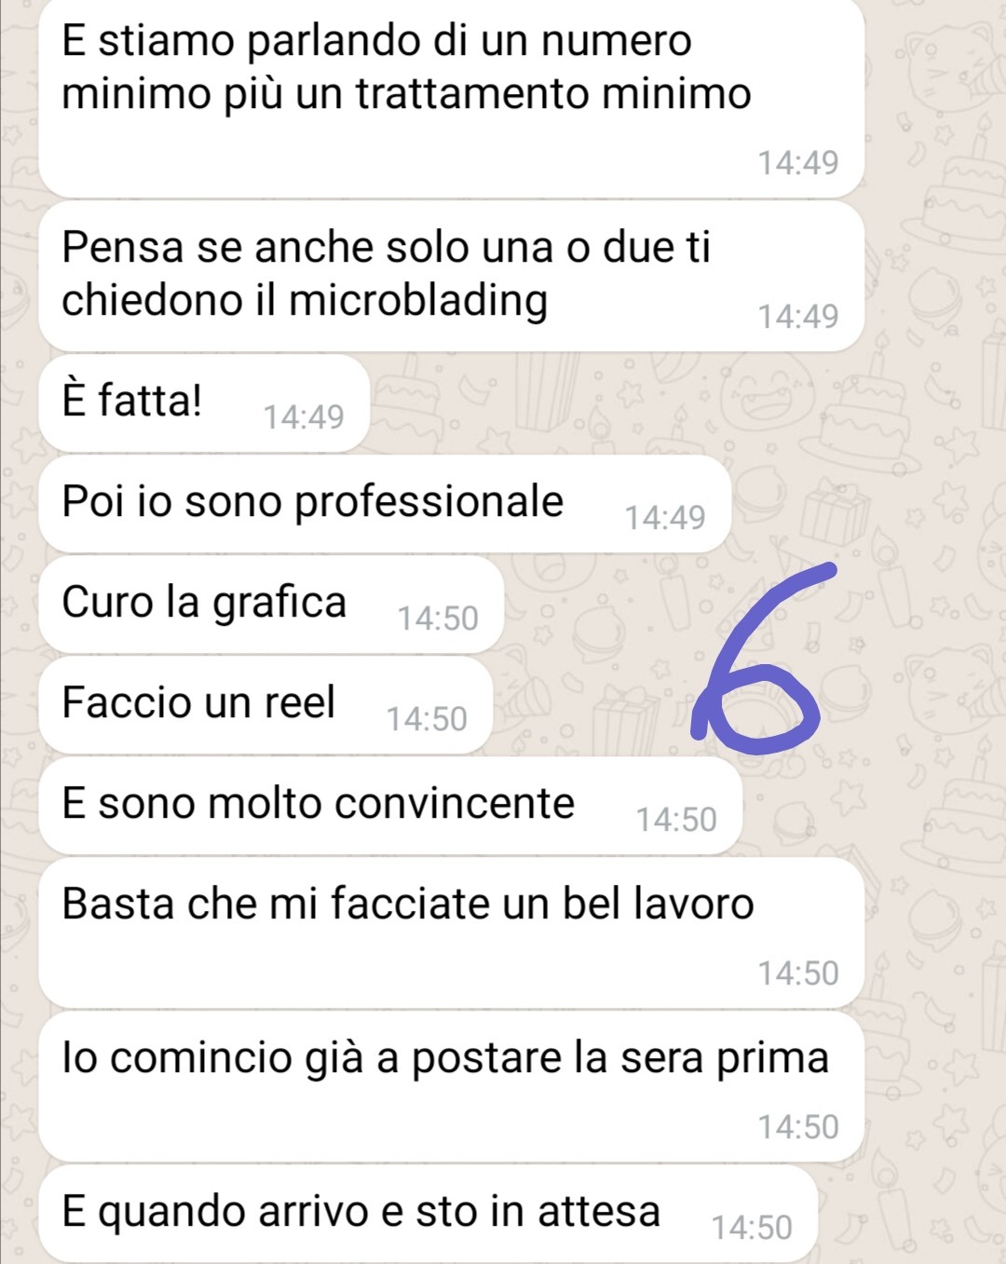The width and height of the screenshot is (1006, 1264).
Task: Click the timestamp under the microblading message
Action: click(798, 316)
